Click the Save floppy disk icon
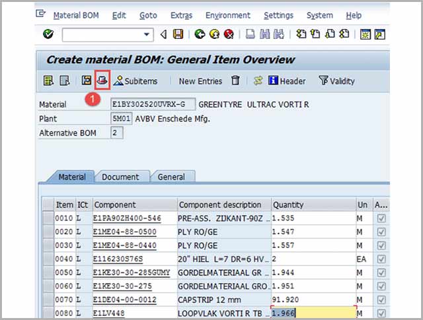The image size is (423, 320). pos(178,34)
